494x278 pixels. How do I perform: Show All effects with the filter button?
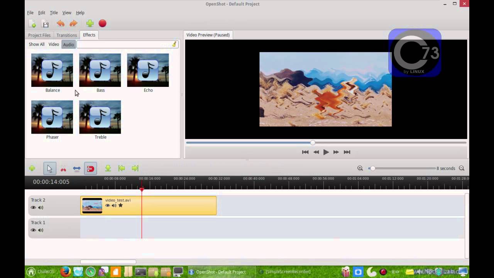click(37, 44)
